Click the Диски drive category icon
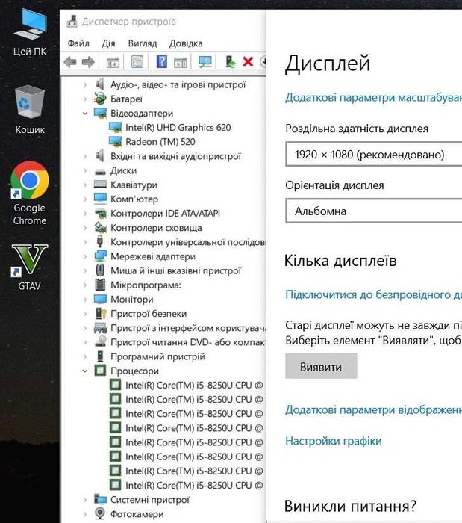 coord(100,172)
